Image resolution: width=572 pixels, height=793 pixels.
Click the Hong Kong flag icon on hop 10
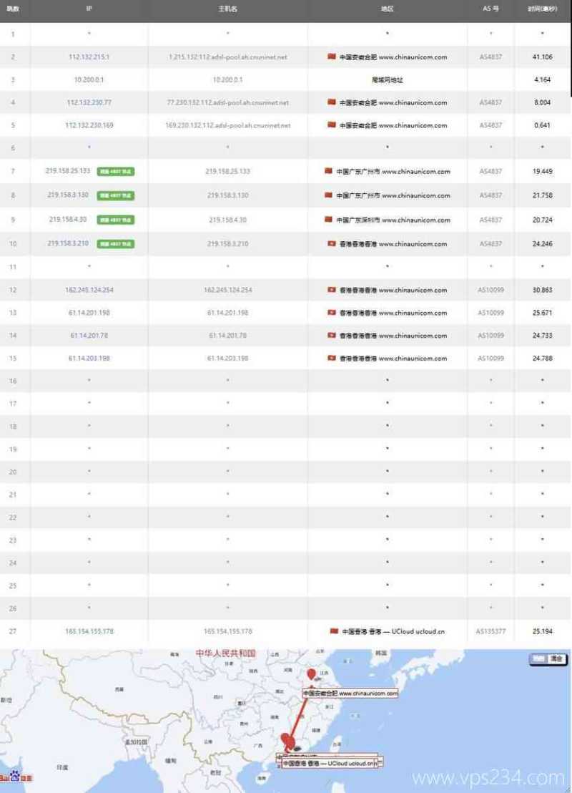330,243
